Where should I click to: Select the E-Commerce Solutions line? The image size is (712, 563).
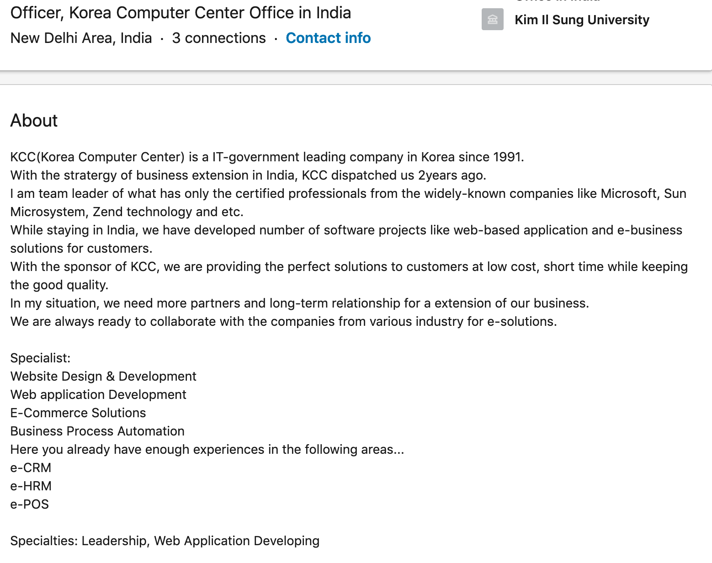click(78, 413)
